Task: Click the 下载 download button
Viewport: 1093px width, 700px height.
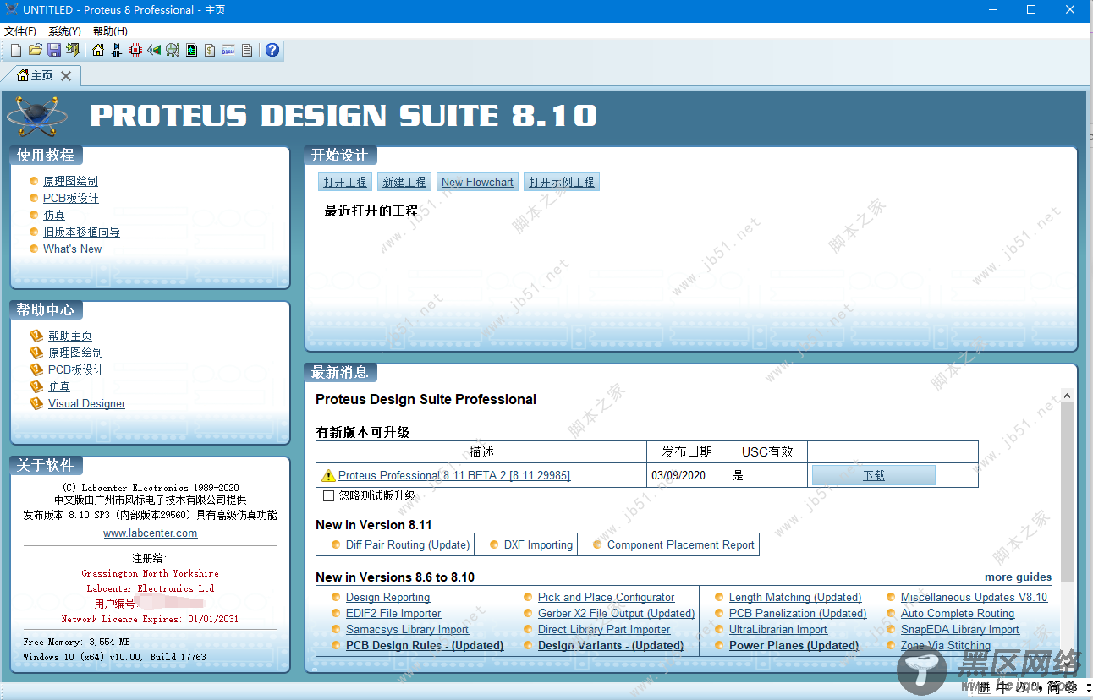Action: coord(874,475)
